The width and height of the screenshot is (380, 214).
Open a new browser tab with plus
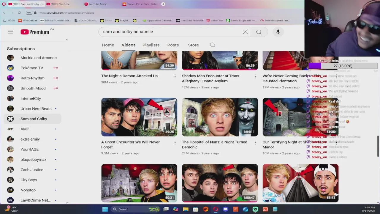pyautogui.click(x=163, y=4)
